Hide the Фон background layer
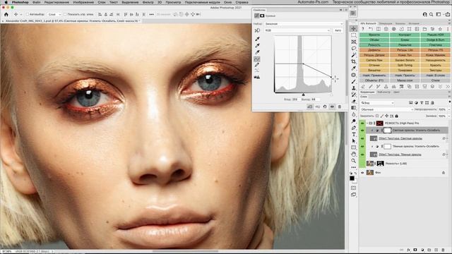This screenshot has height=254, width=452. (x=362, y=172)
